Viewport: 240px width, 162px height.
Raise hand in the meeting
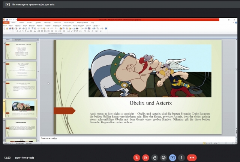[x=154, y=158]
